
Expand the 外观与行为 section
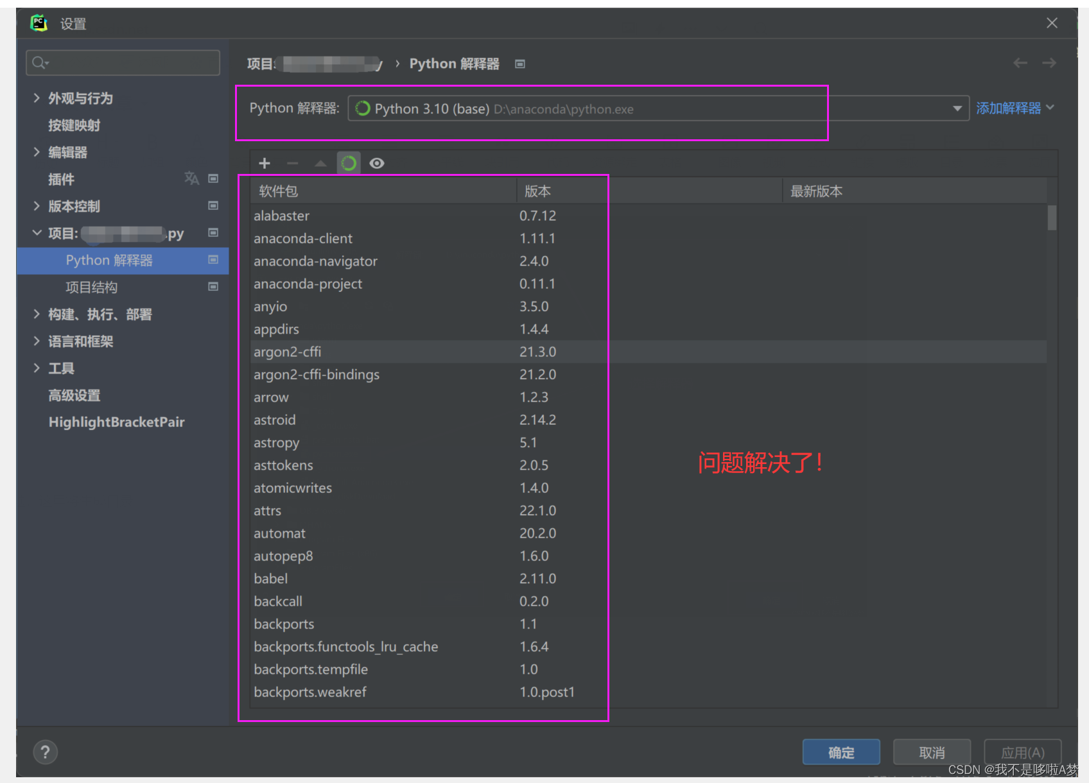[37, 98]
